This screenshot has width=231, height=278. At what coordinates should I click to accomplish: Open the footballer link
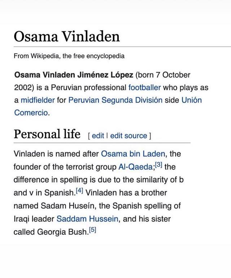144,88
